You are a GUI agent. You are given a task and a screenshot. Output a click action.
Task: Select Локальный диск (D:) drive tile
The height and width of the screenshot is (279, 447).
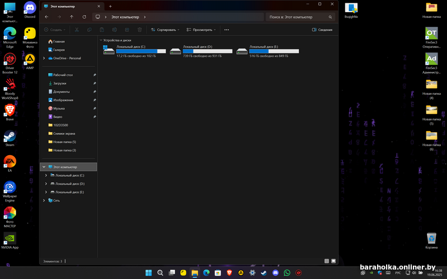coord(201,51)
